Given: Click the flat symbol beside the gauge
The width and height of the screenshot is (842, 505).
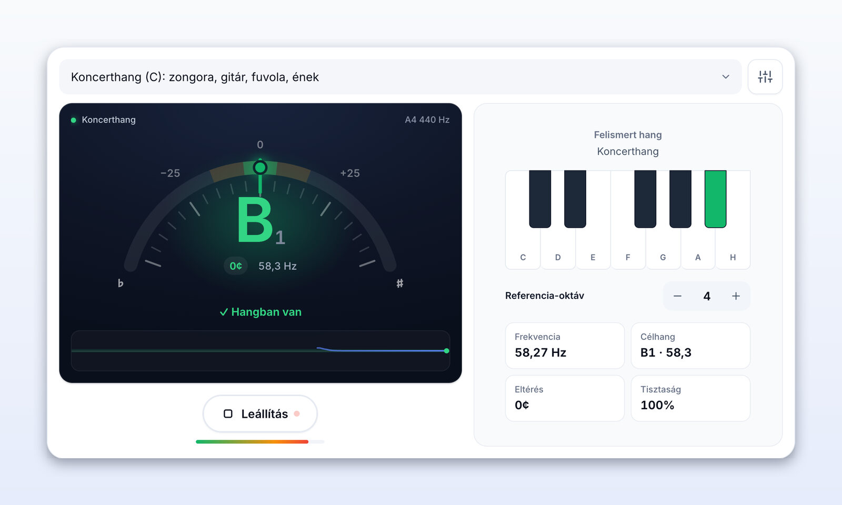Looking at the screenshot, I should pos(121,283).
